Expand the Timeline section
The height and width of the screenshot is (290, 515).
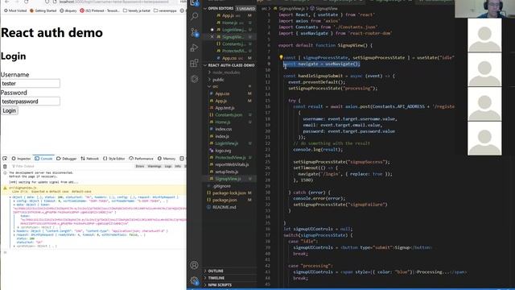[216, 278]
